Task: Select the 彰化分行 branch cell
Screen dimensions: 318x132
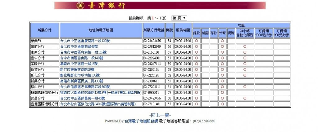Action: click(x=45, y=75)
